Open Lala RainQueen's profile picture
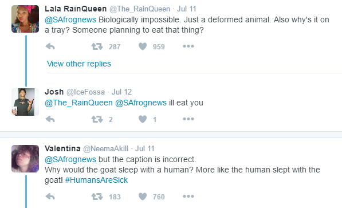 tap(25, 19)
